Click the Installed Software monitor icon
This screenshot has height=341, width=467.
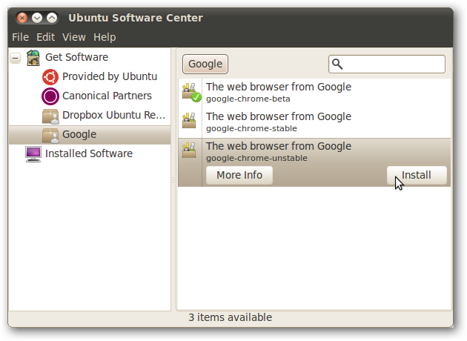(33, 153)
